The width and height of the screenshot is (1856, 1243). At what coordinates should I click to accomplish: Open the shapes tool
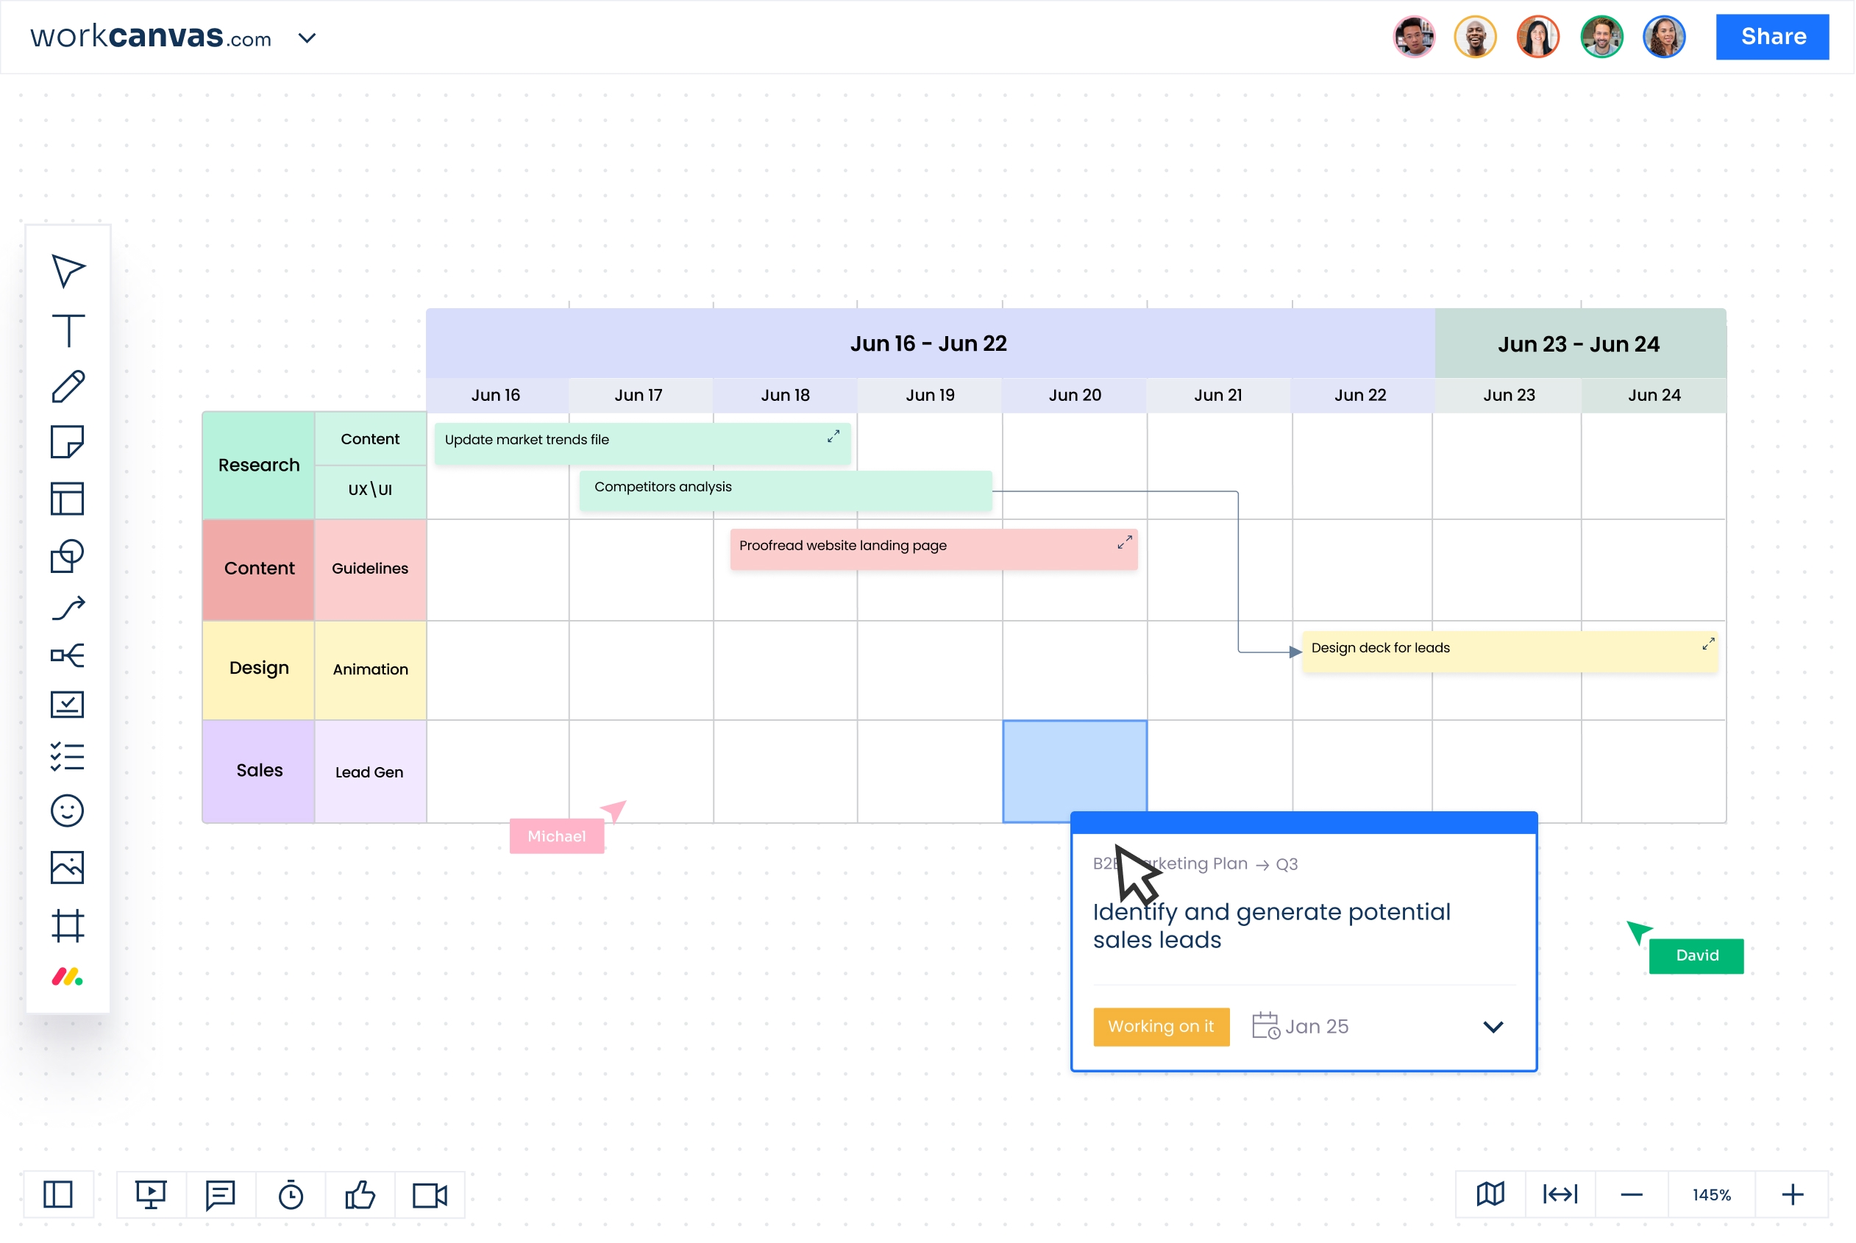click(68, 556)
